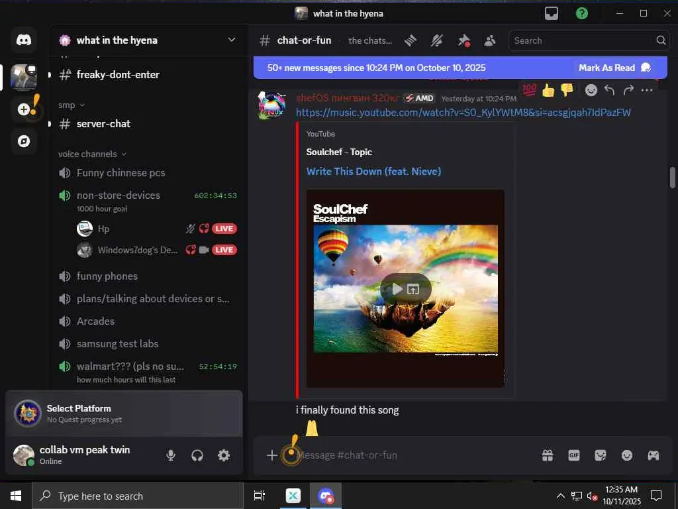Screen dimensions: 678x509
Task: Open the Discover servers compass icon
Action: (24, 141)
